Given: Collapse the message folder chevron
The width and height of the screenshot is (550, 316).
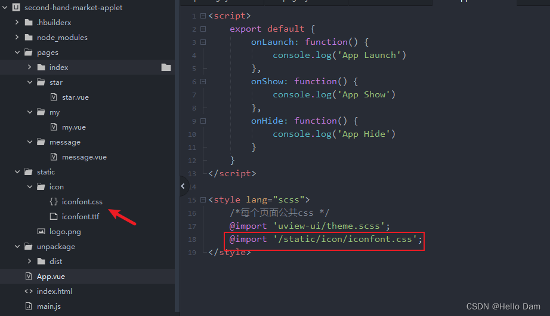Looking at the screenshot, I should pyautogui.click(x=30, y=142).
